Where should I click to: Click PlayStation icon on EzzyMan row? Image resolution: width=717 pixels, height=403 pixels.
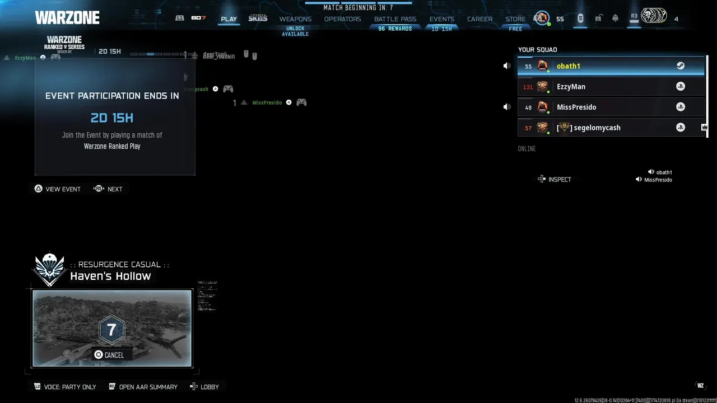(x=680, y=86)
